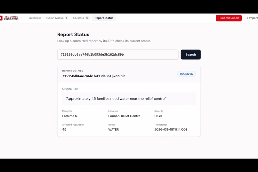This screenshot has height=172, width=258.
Task: Click location Ponnani Relief Centre
Action: point(124,116)
